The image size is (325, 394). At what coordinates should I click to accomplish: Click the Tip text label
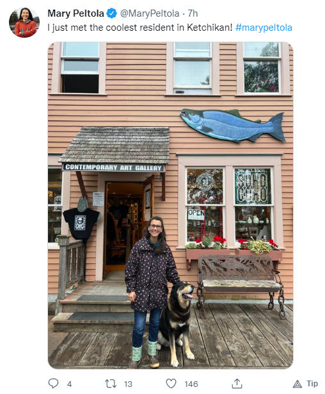point(312,384)
